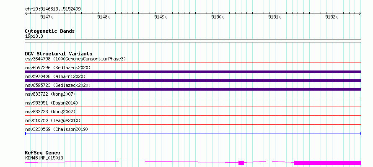Open the KDM4B|NM_015015 gene label
The image size is (373, 167).
point(44,158)
